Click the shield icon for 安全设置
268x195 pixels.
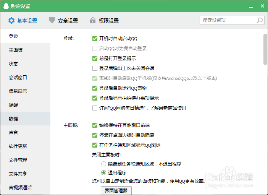[x=52, y=20]
